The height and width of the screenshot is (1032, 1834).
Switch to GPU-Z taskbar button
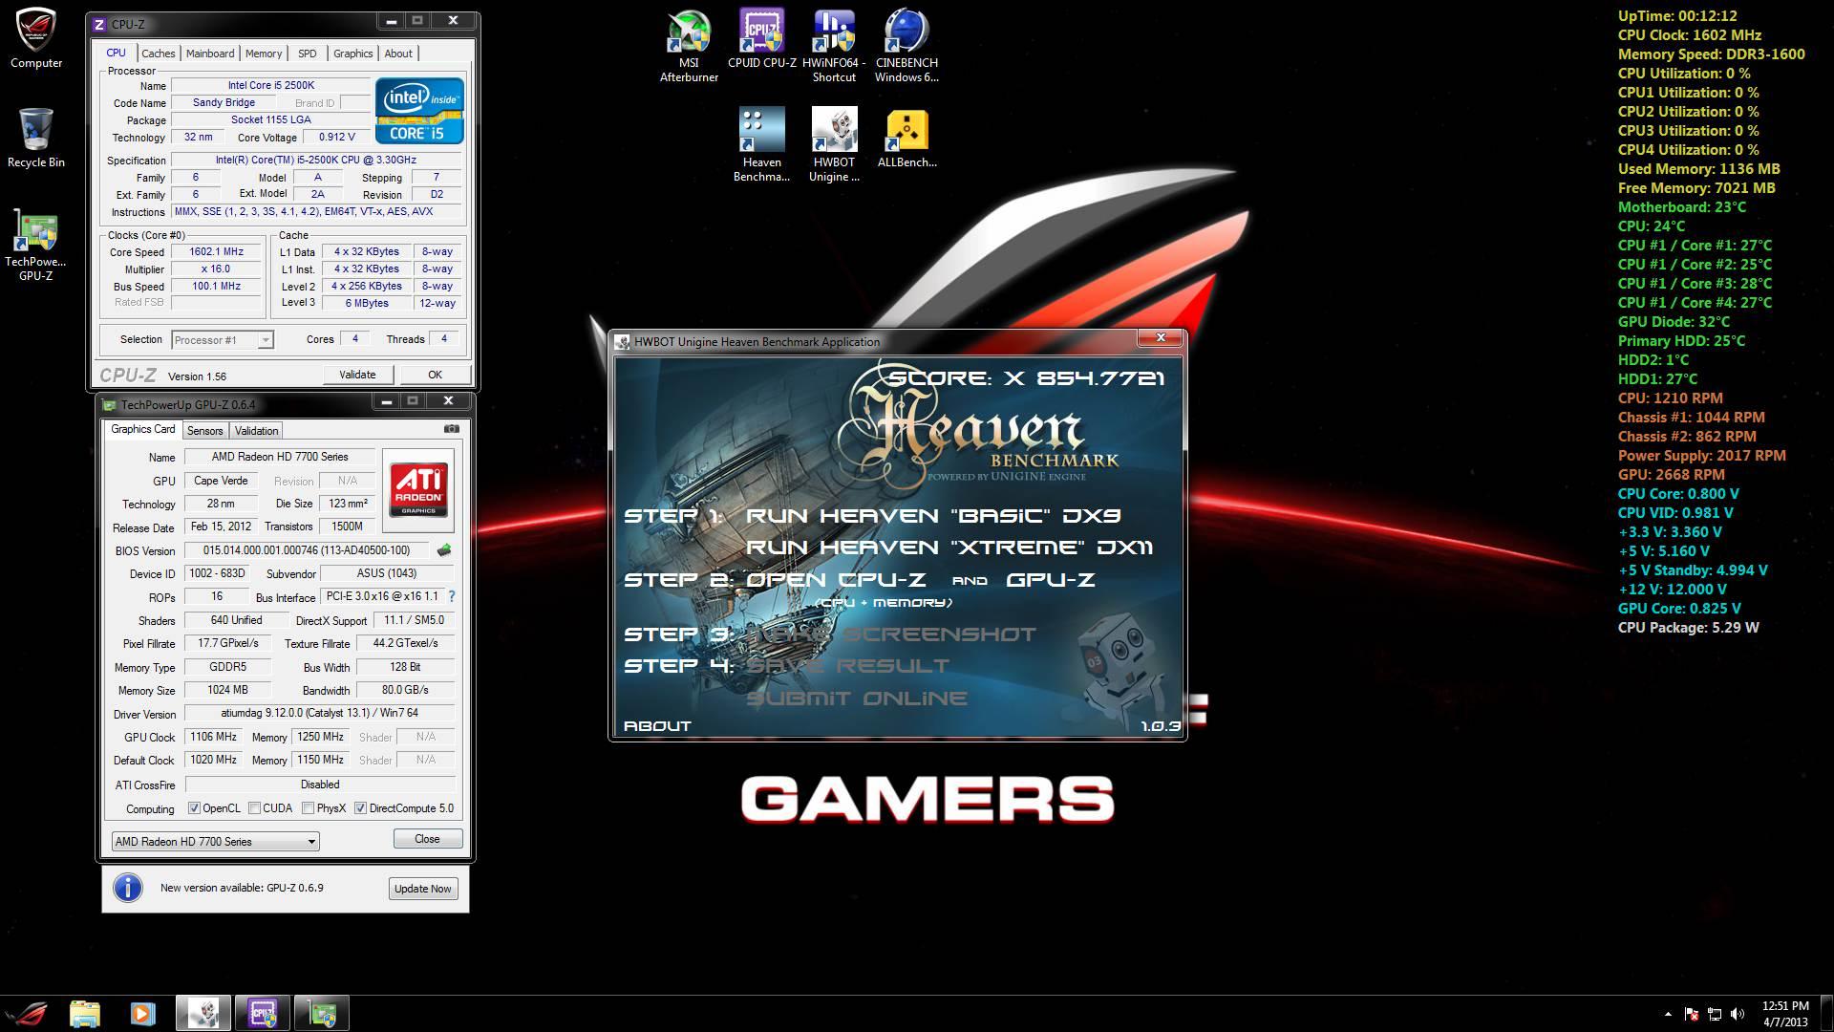(x=322, y=1013)
